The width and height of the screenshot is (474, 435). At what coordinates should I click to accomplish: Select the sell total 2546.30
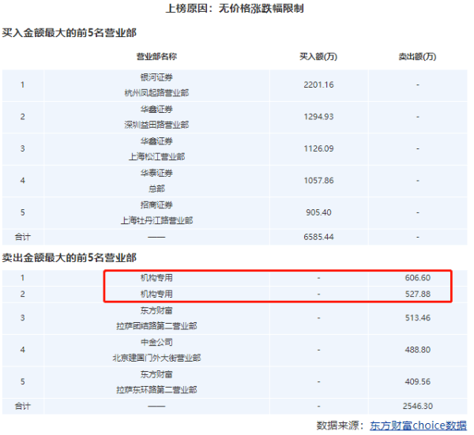point(418,406)
